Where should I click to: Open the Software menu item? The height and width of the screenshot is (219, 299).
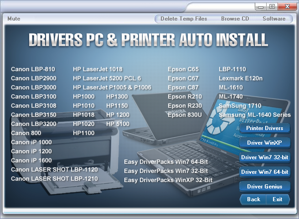274,19
